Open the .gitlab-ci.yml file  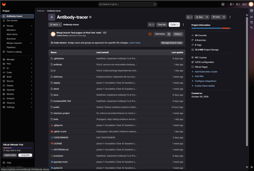60,132
